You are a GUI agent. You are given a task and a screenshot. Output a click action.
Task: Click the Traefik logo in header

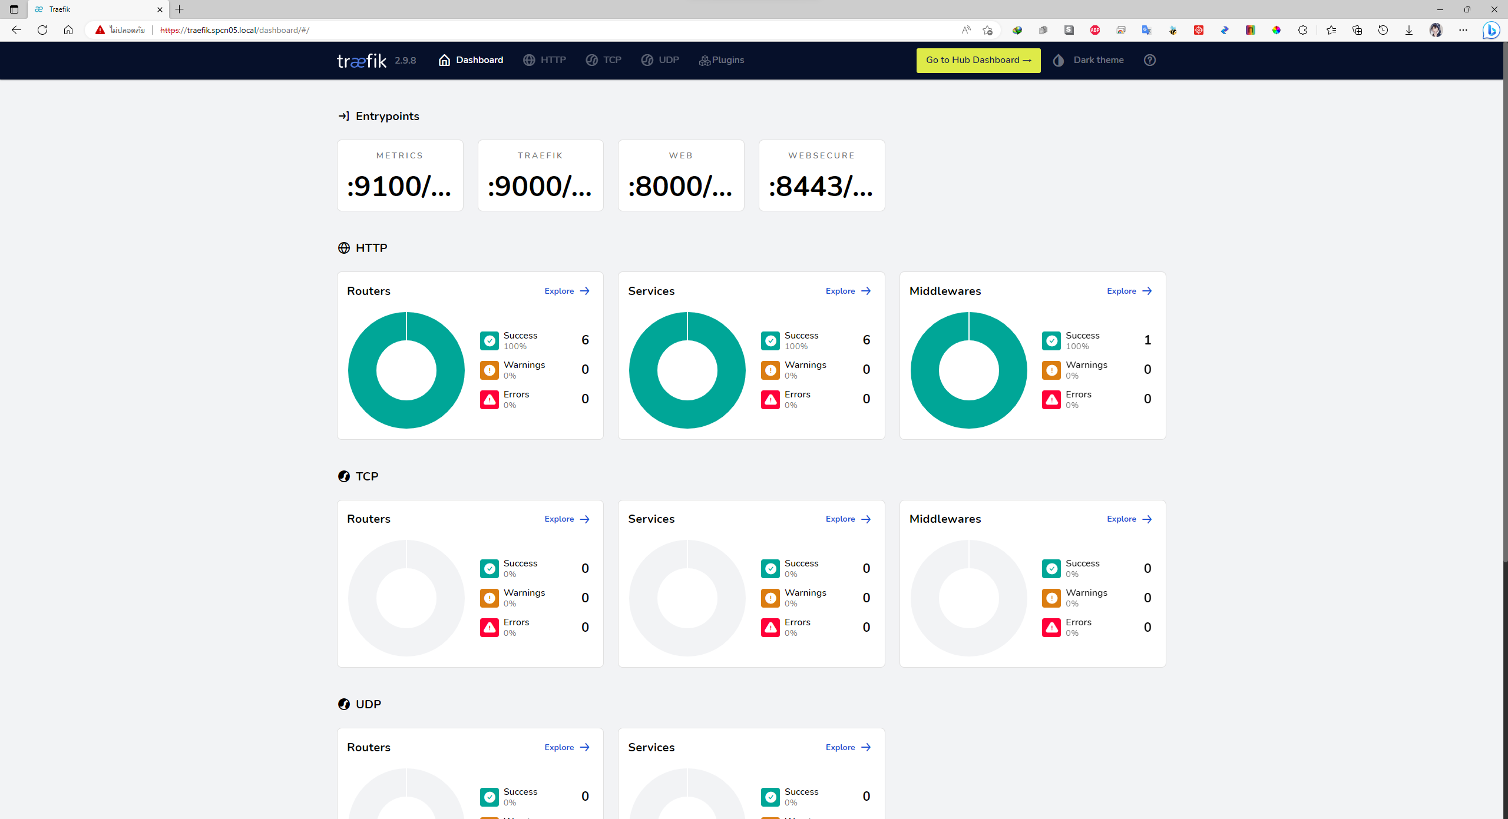click(361, 61)
